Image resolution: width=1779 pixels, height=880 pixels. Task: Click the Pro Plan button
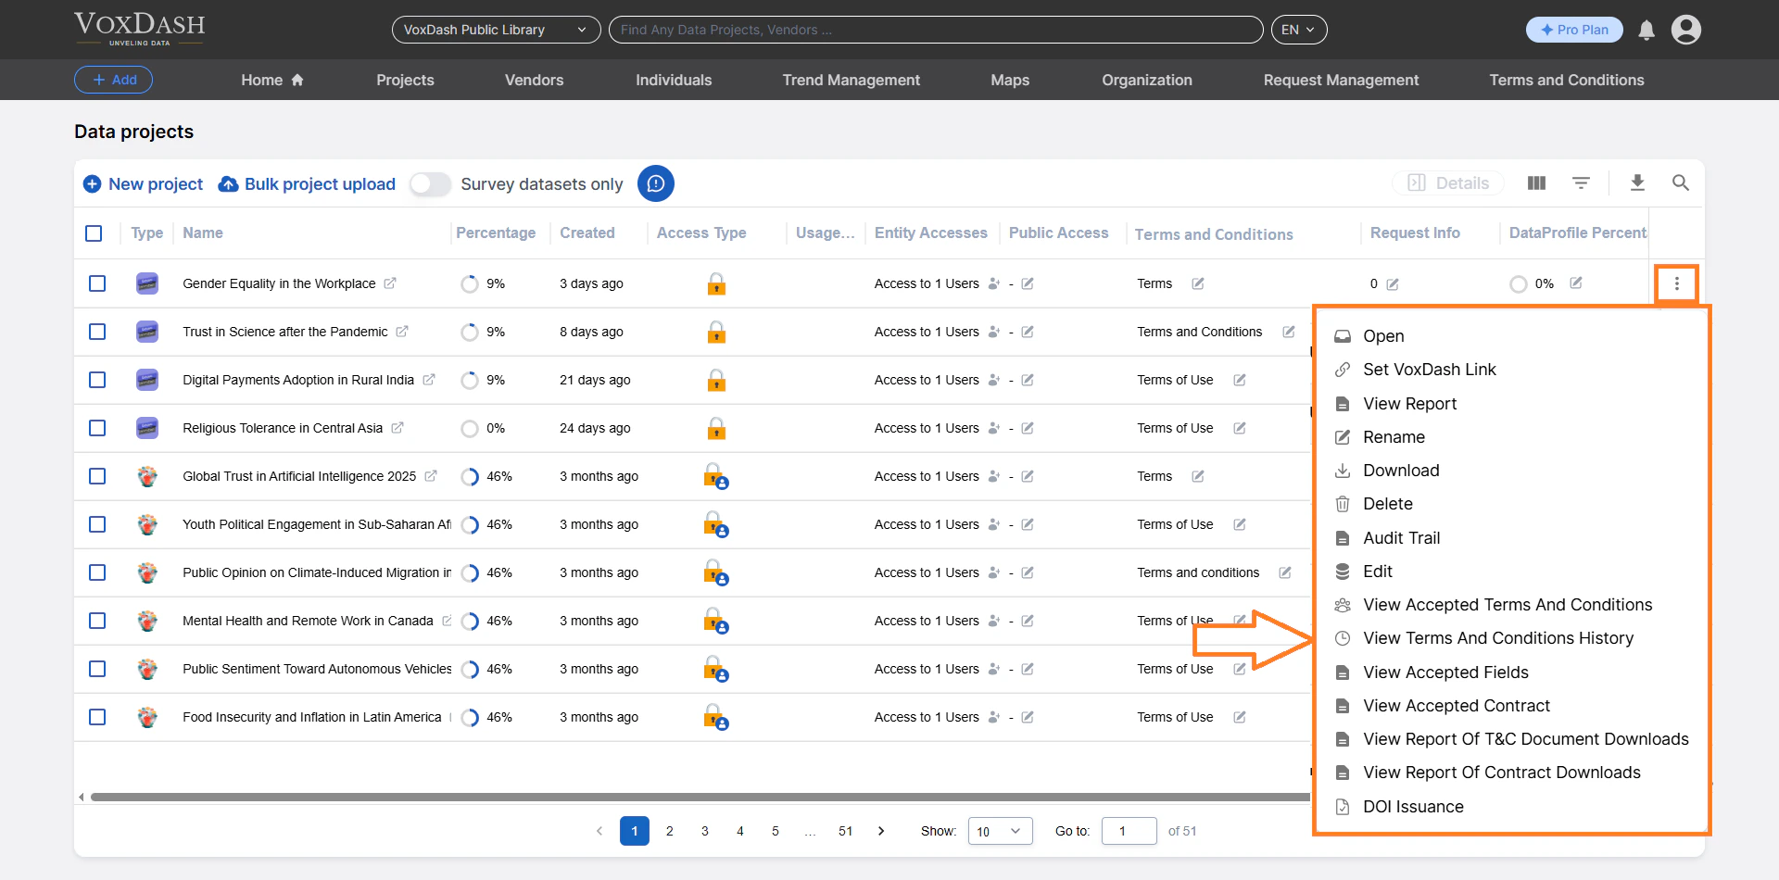(x=1574, y=30)
